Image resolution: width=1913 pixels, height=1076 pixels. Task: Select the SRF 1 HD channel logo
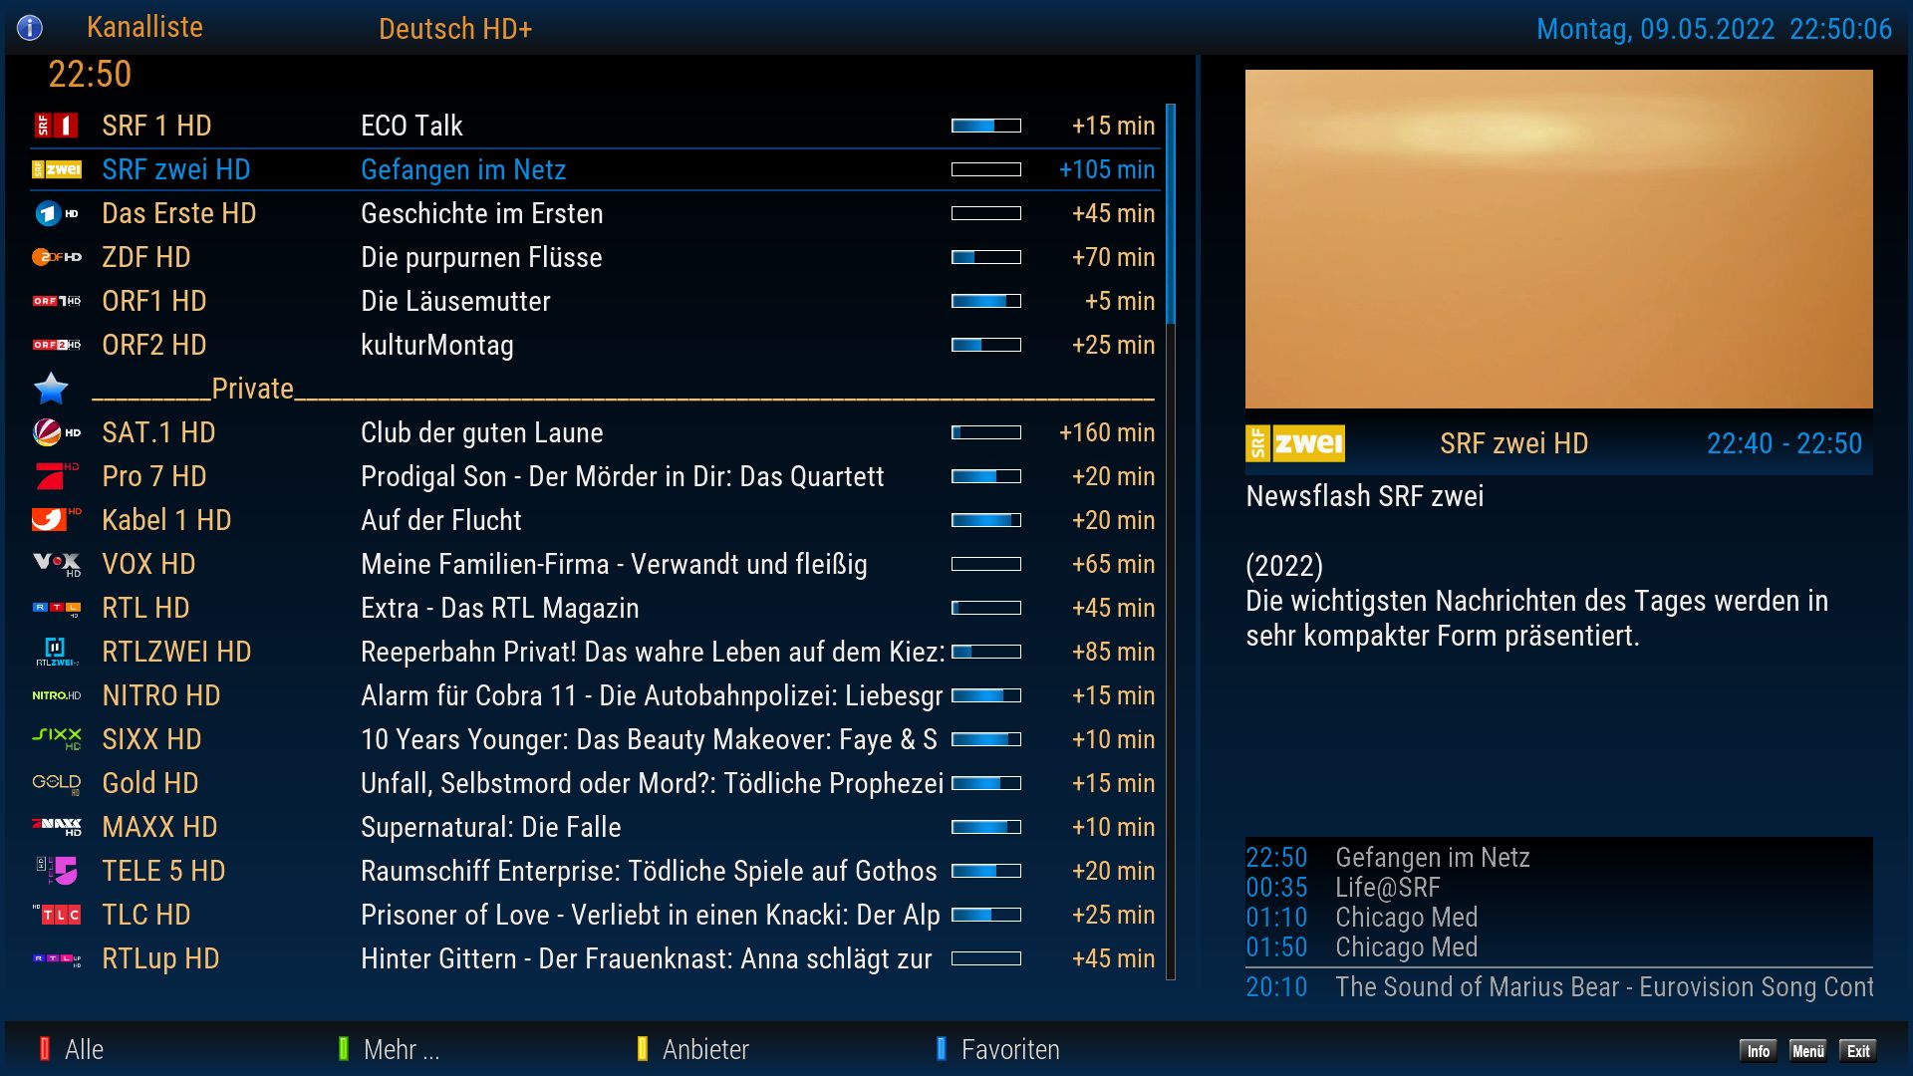[56, 126]
